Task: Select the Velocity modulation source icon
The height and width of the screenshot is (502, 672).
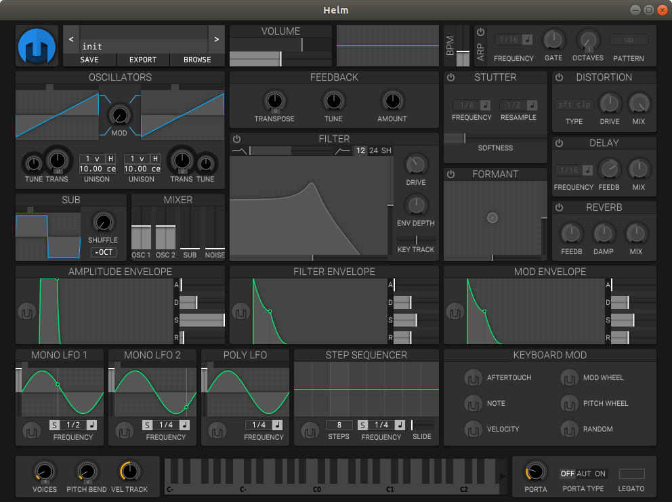Action: (473, 430)
